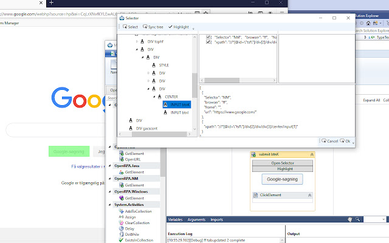Collapse the submit btnK activity
Viewport: 389px width, 243px height.
312,154
